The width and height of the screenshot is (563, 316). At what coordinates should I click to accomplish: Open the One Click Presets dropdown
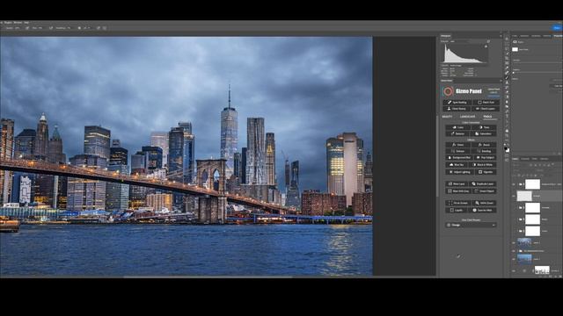pyautogui.click(x=472, y=225)
